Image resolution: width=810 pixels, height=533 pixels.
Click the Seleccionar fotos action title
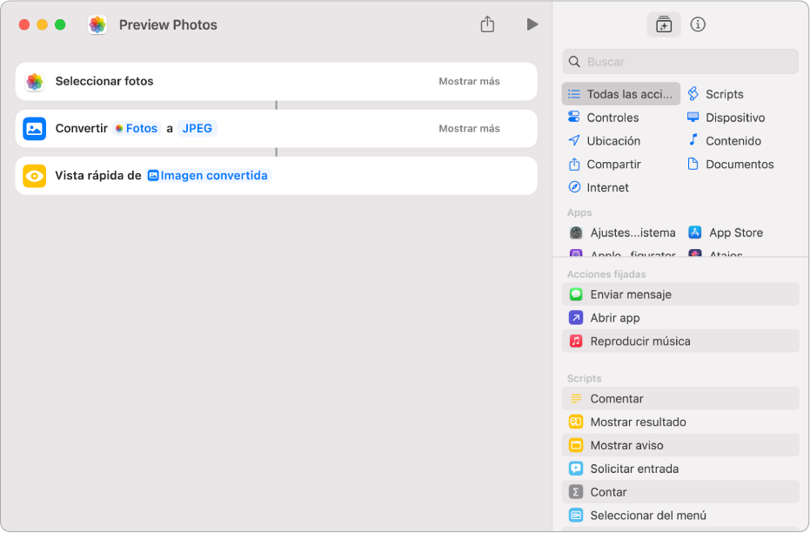[x=104, y=81]
